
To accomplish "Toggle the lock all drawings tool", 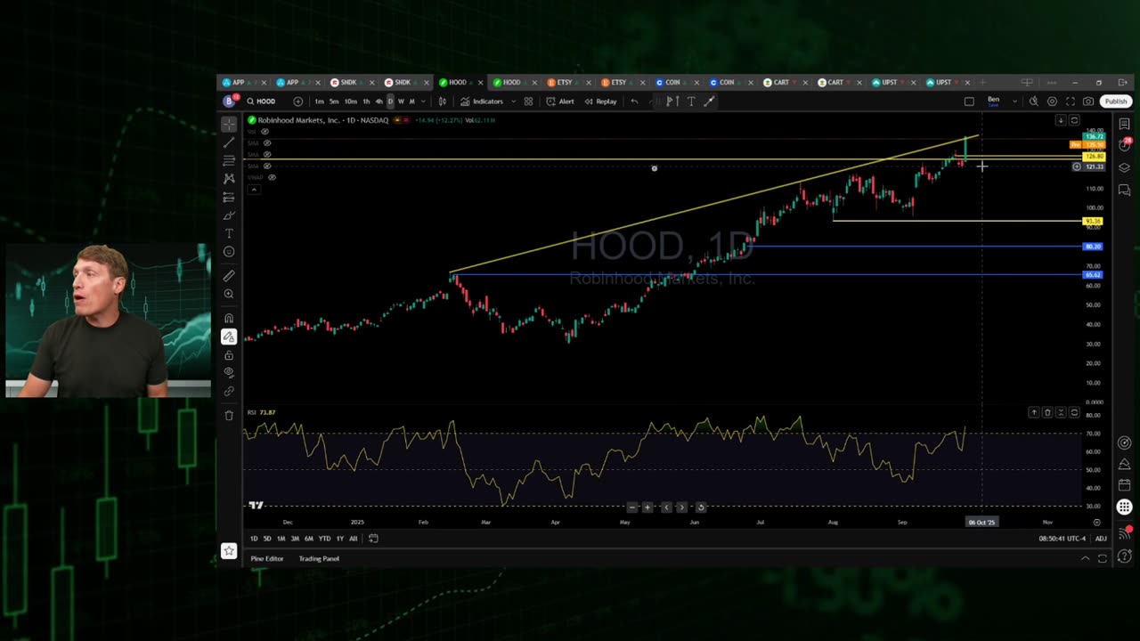I will click(229, 355).
